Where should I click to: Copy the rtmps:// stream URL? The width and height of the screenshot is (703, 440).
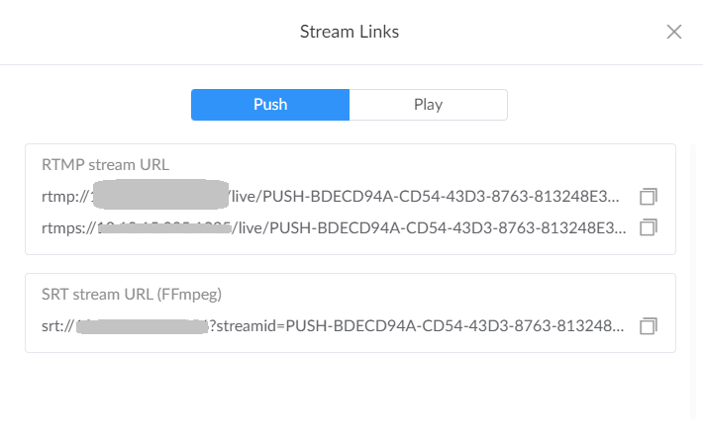tap(649, 227)
